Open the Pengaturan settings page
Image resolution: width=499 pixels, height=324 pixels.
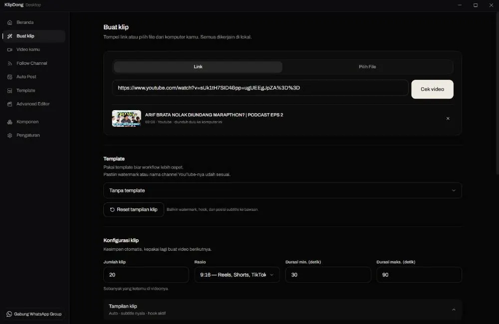pos(34,135)
